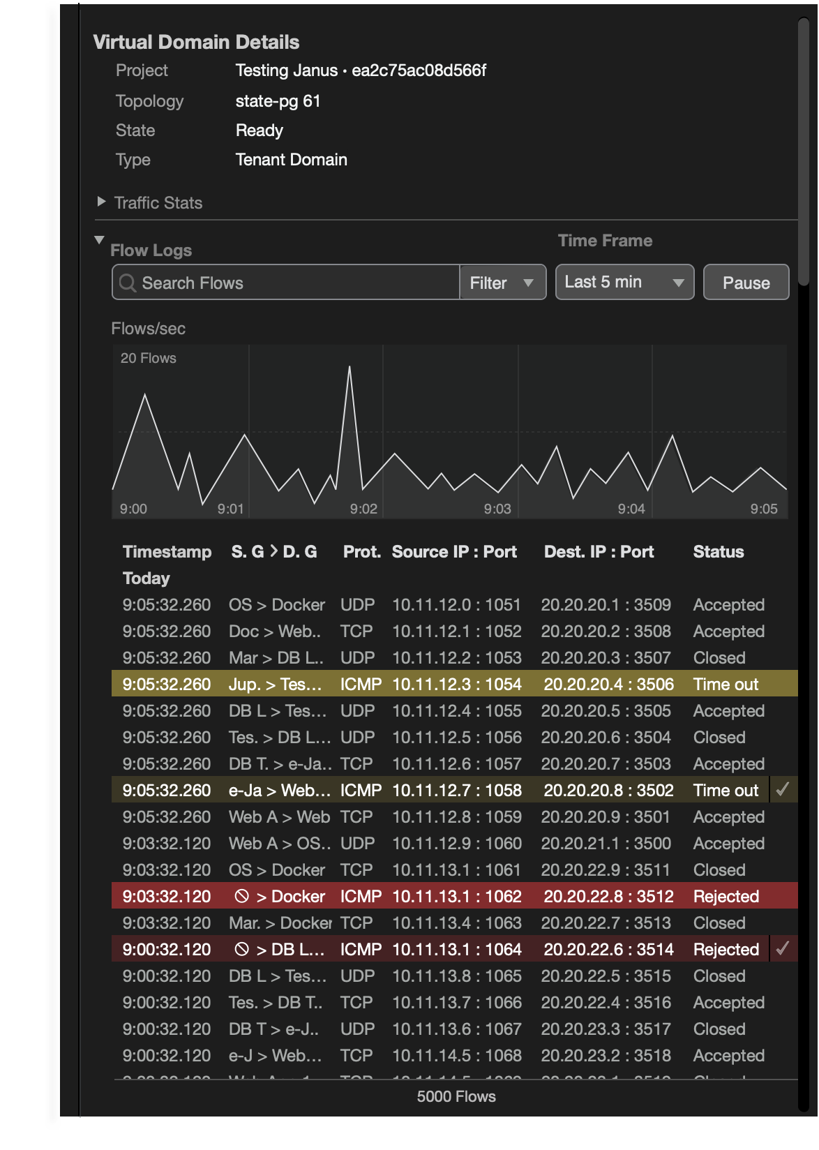Click the Prot. column header
This screenshot has width=819, height=1150.
[361, 551]
